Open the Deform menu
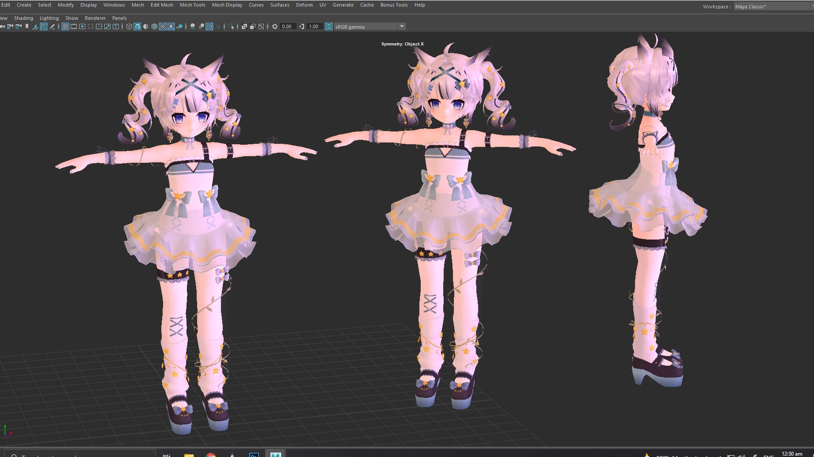This screenshot has height=457, width=814. 304,5
